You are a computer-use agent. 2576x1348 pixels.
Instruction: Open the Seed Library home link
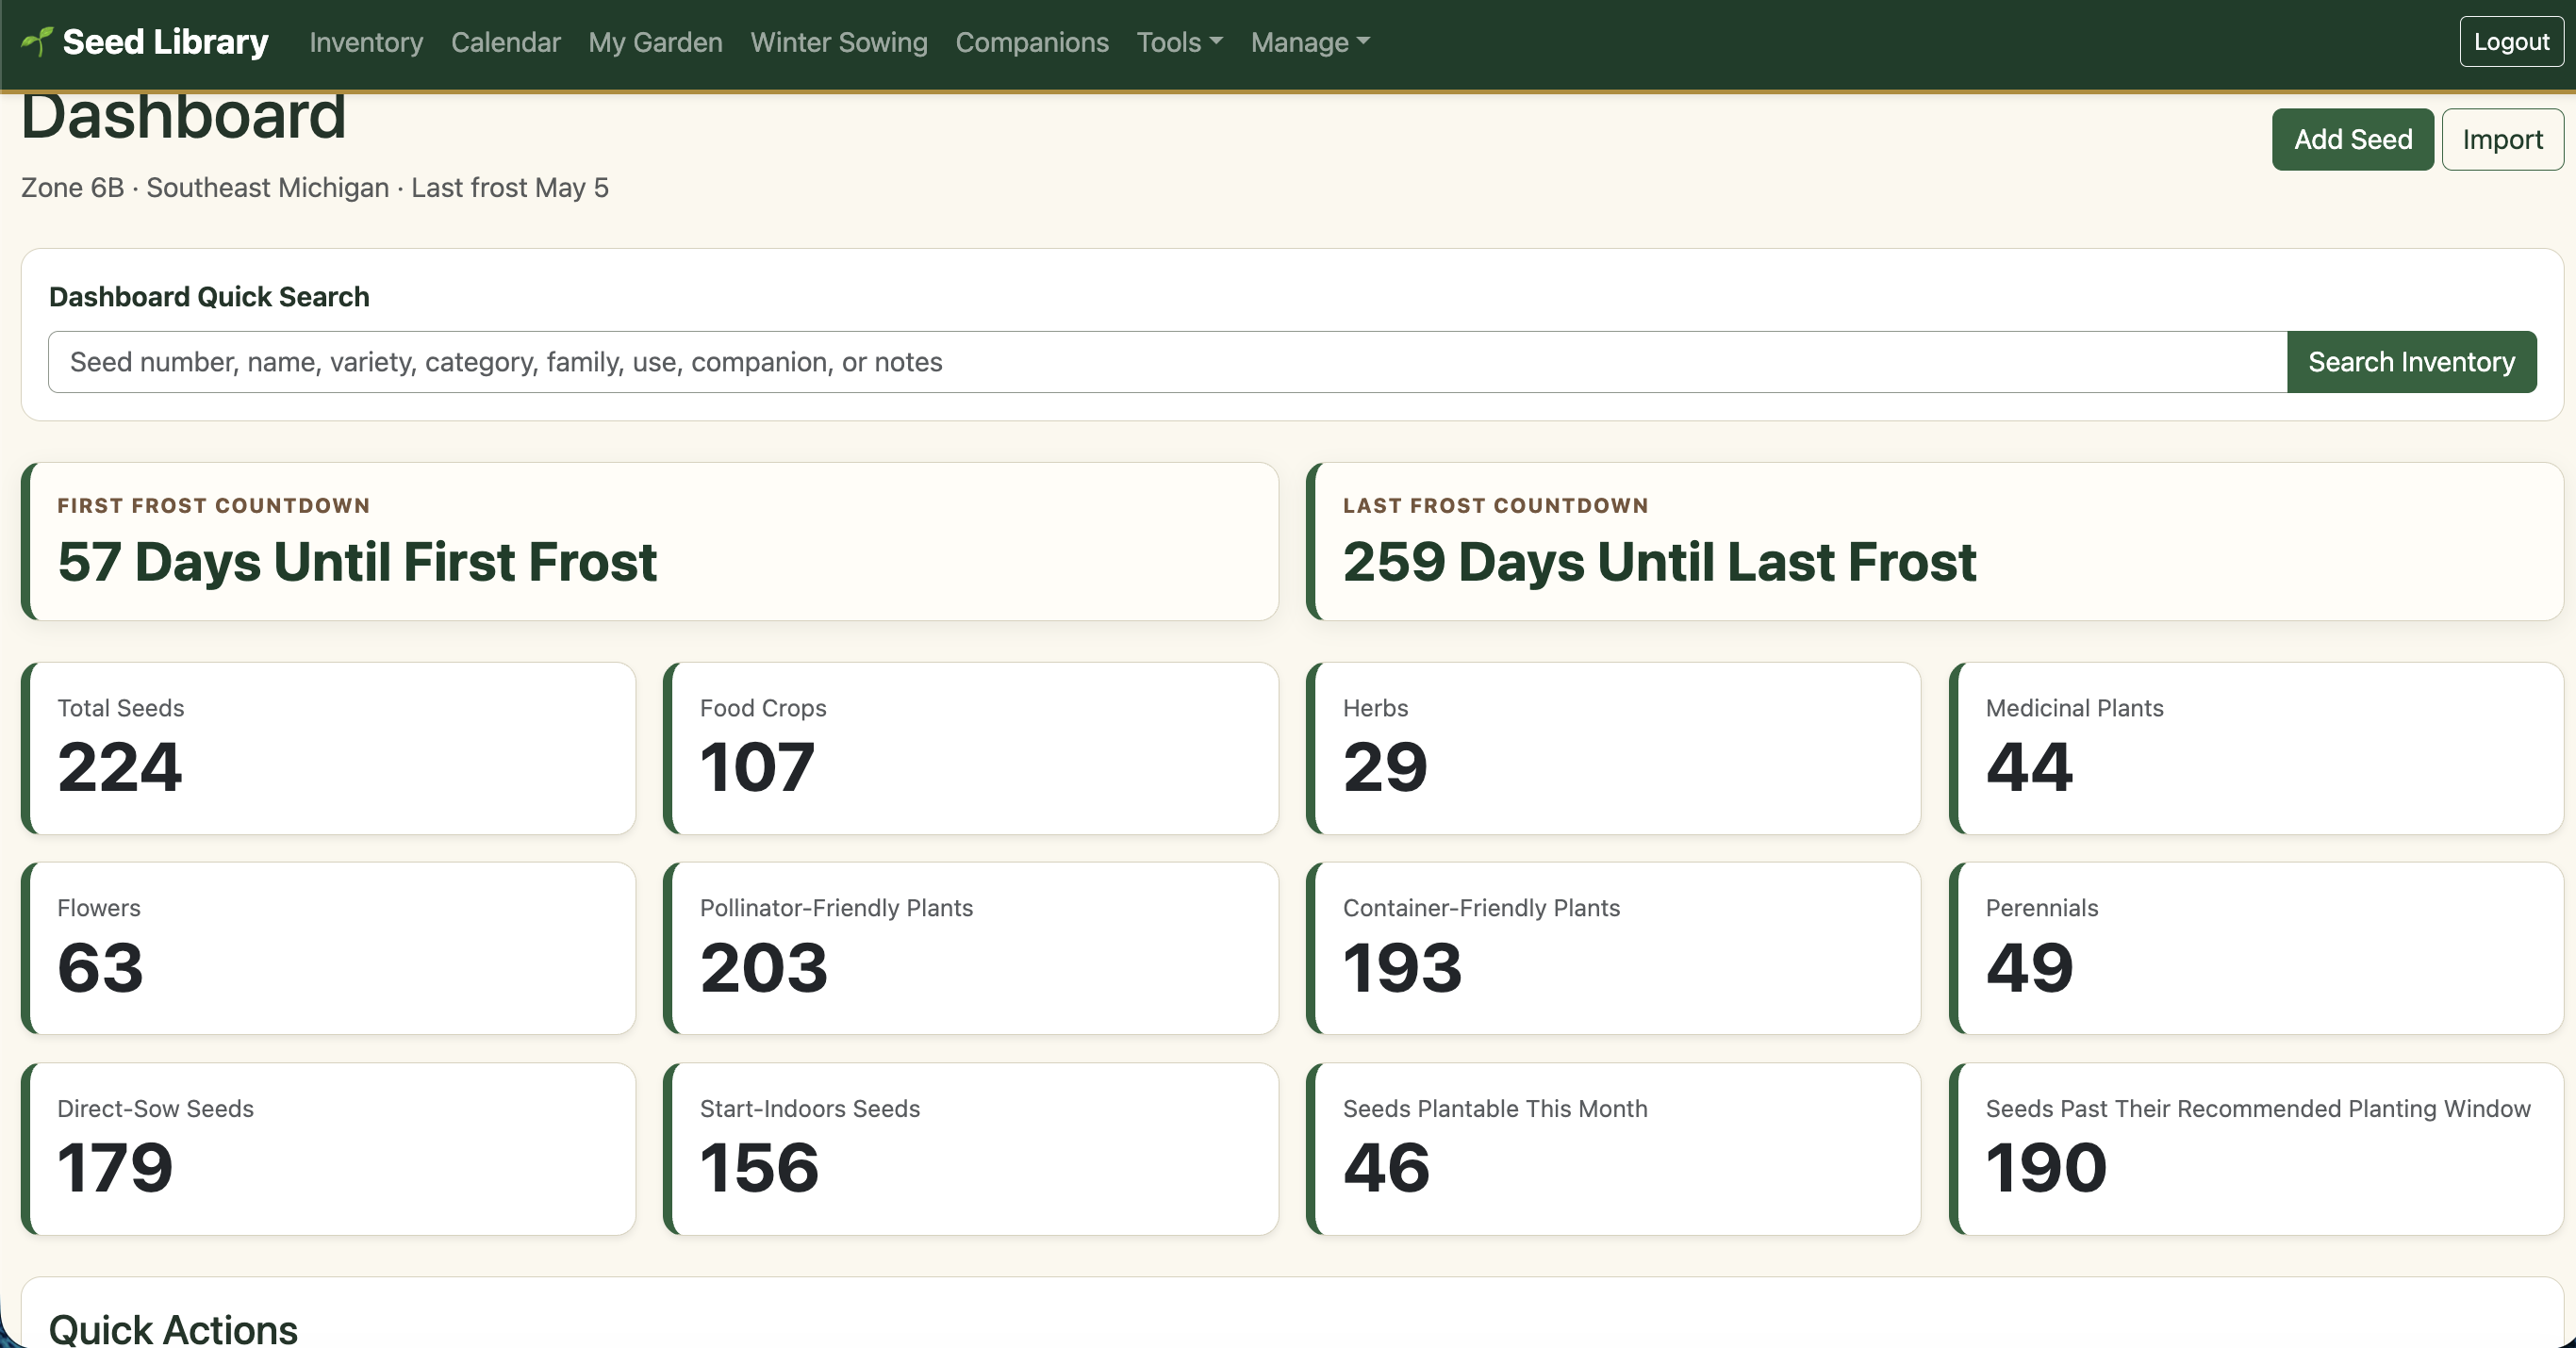145,42
